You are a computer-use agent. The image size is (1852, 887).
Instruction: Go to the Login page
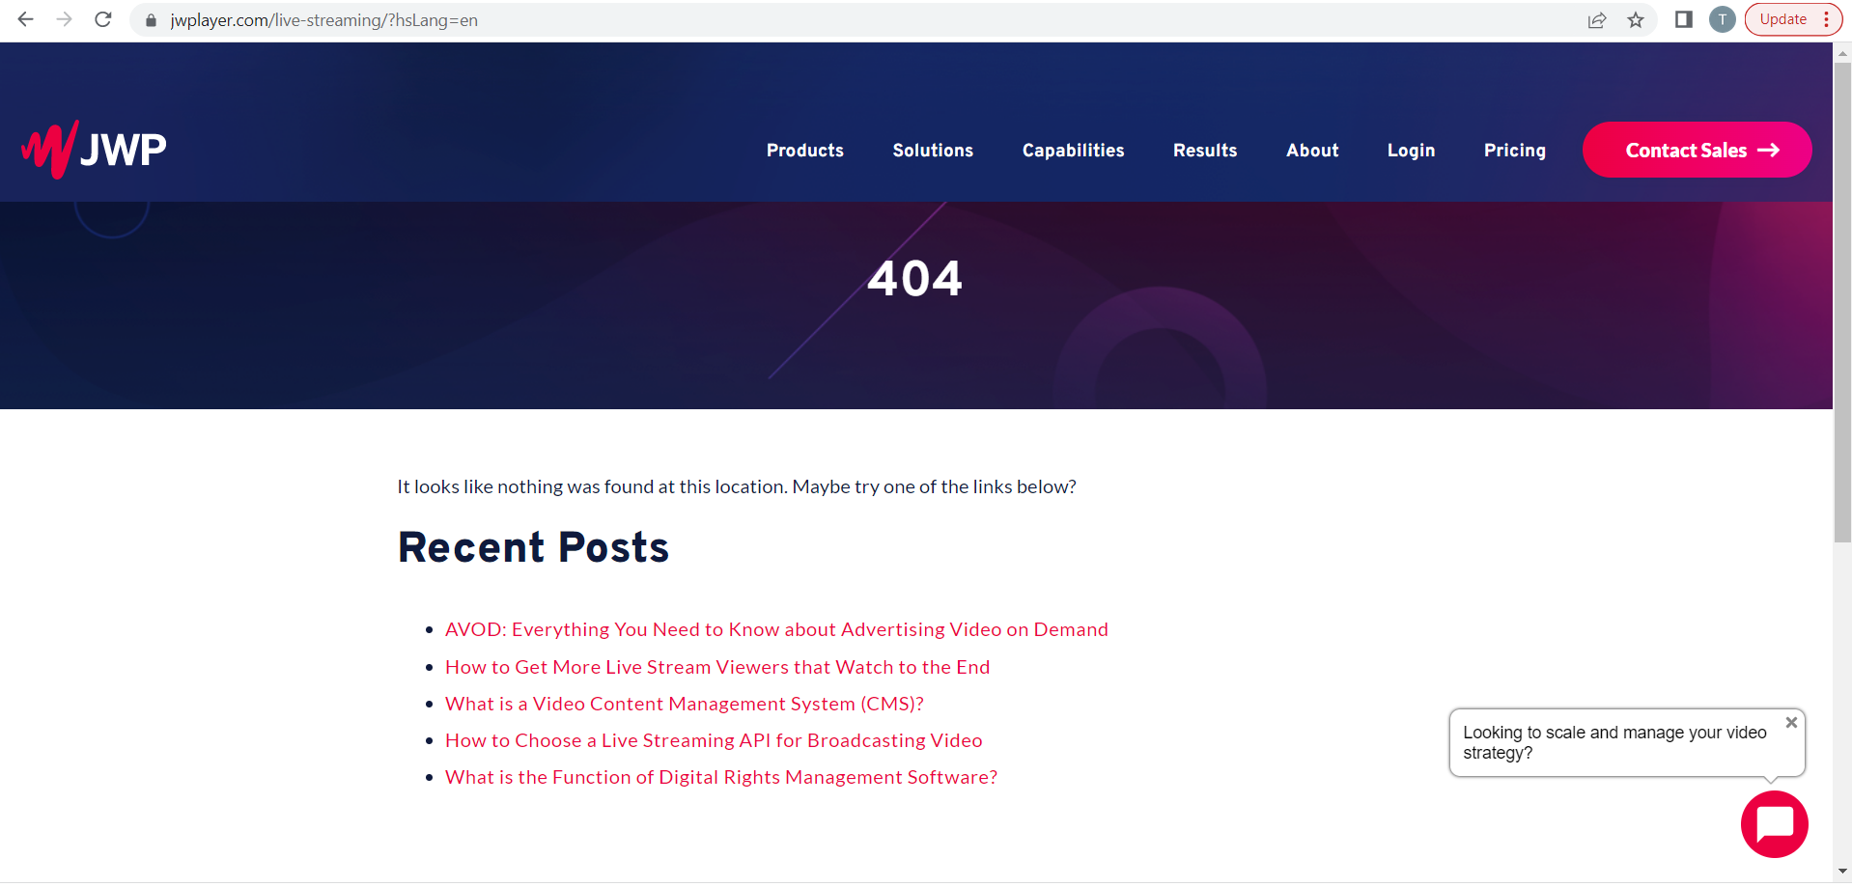point(1411,151)
